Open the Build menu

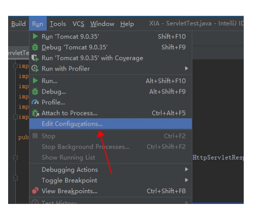pos(18,24)
